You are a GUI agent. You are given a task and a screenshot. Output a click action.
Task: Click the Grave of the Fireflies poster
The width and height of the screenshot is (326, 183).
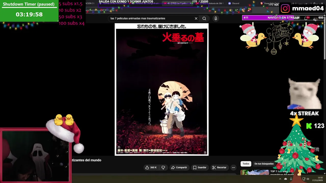click(161, 89)
